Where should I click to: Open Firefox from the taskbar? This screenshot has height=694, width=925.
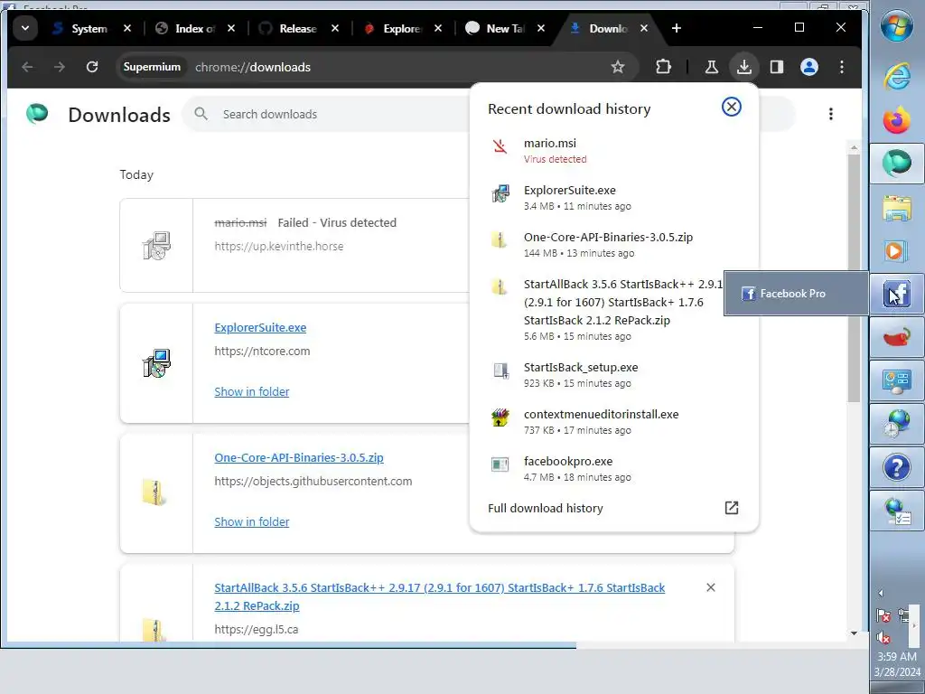(x=897, y=120)
